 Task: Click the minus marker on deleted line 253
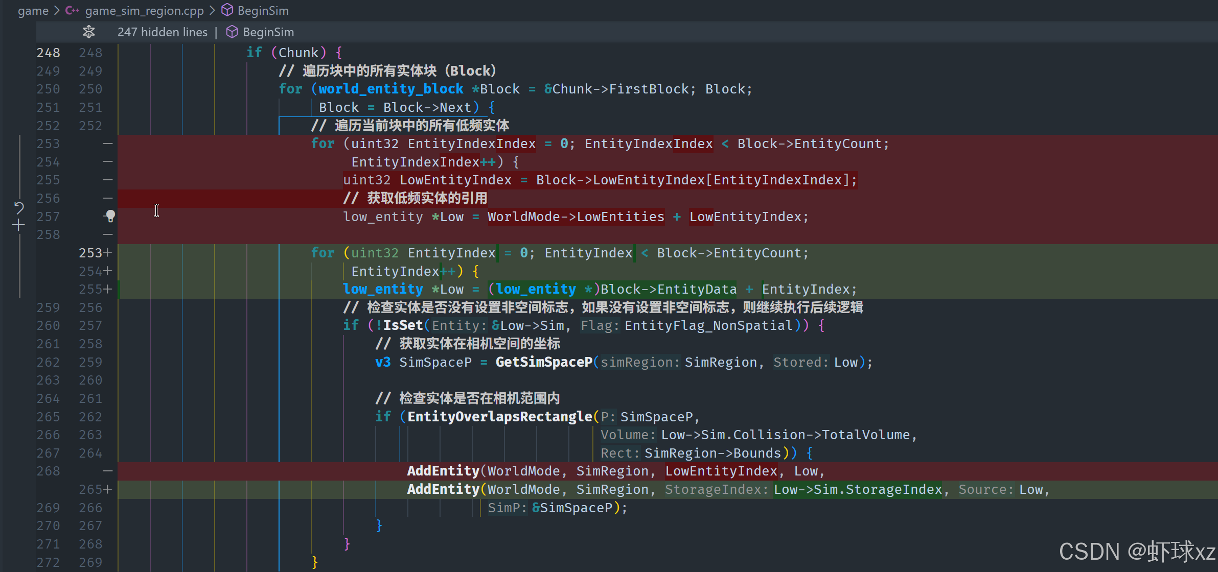tap(107, 144)
